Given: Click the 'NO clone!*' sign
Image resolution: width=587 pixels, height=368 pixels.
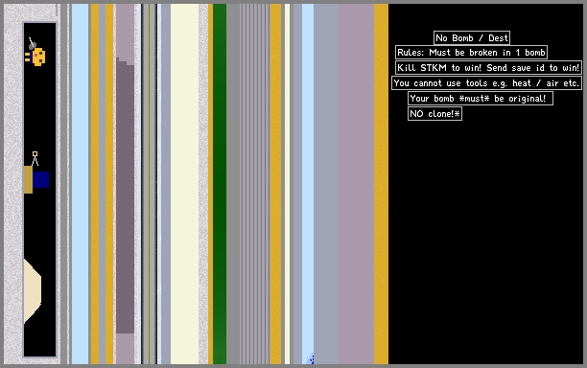Looking at the screenshot, I should click(x=434, y=114).
